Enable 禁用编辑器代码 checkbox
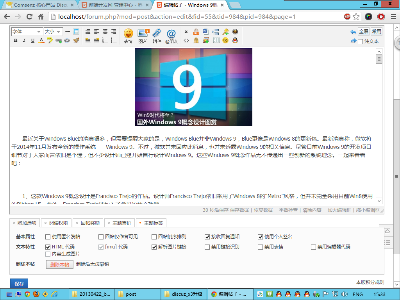The width and height of the screenshot is (400, 300). tap(313, 247)
